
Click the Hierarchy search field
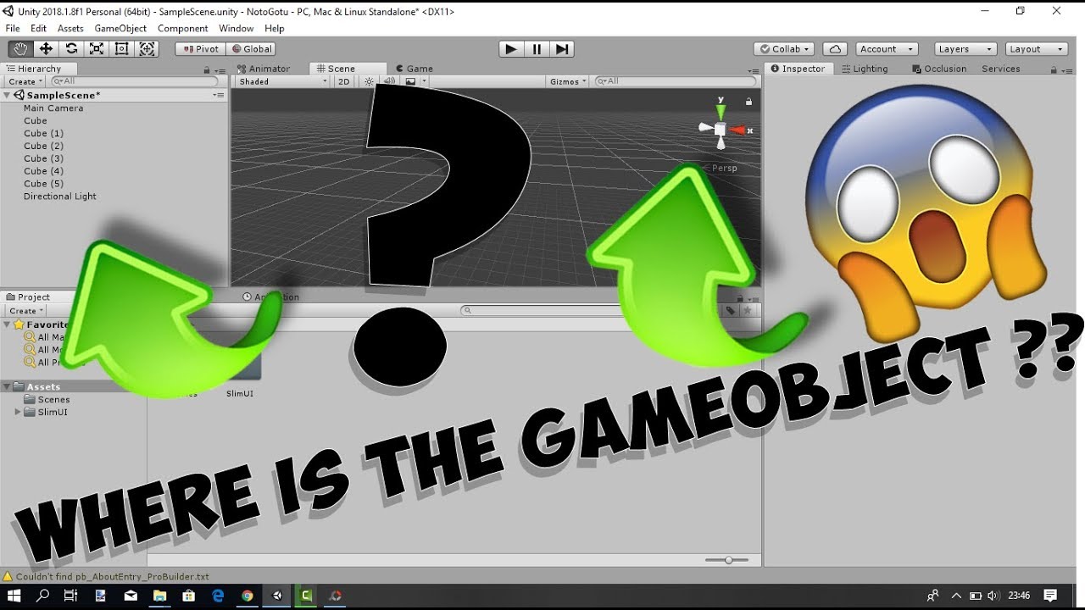135,81
